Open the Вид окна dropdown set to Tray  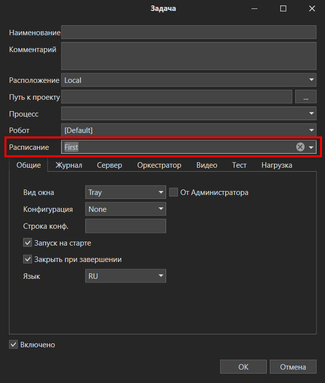[x=126, y=192]
